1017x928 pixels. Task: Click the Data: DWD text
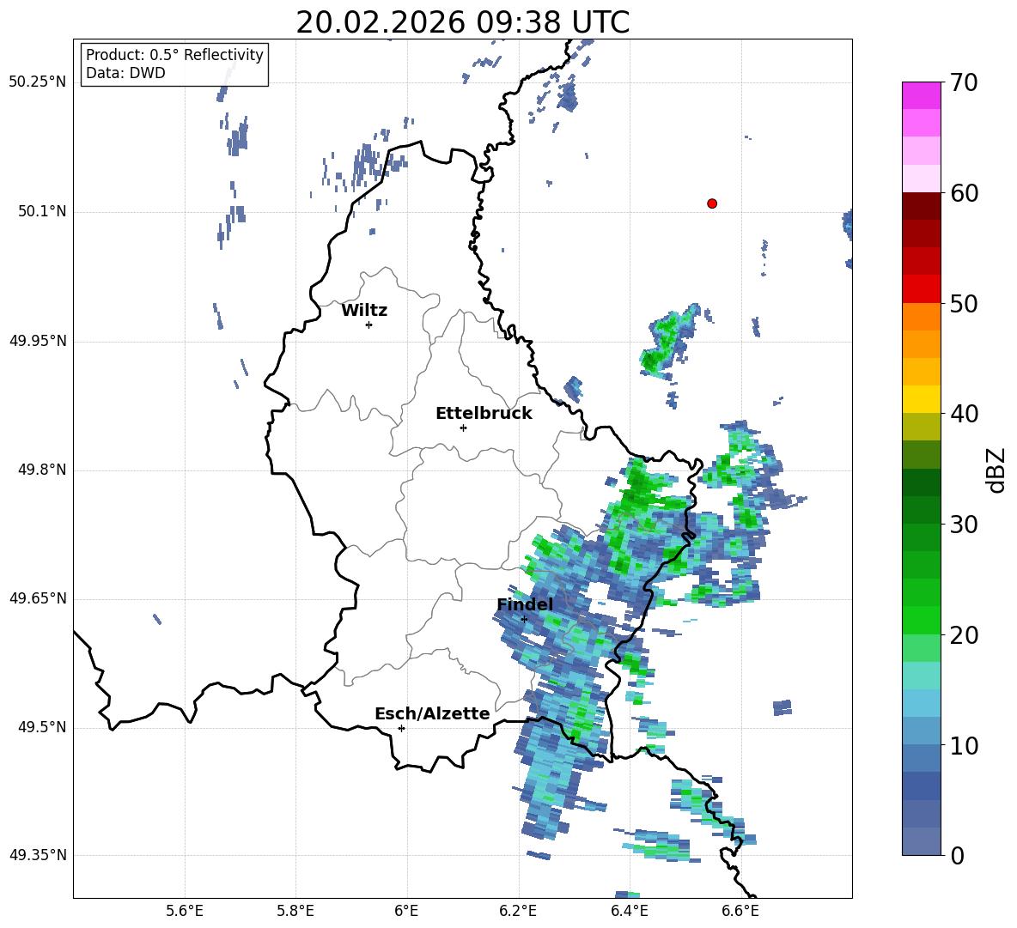point(125,73)
